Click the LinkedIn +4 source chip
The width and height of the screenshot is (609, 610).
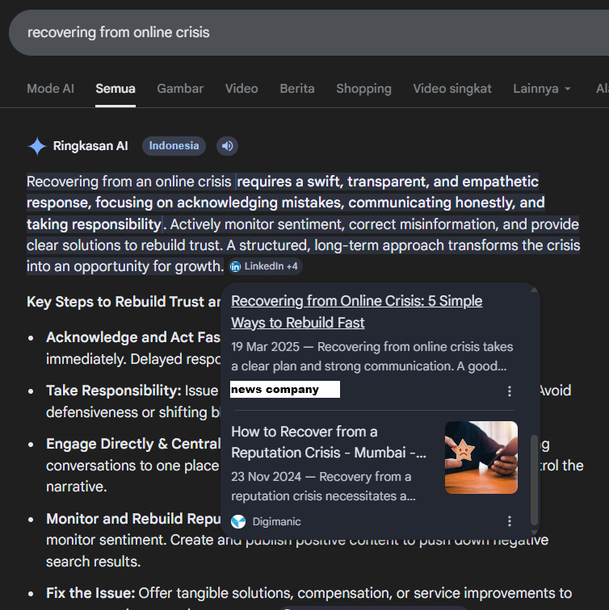(x=264, y=266)
